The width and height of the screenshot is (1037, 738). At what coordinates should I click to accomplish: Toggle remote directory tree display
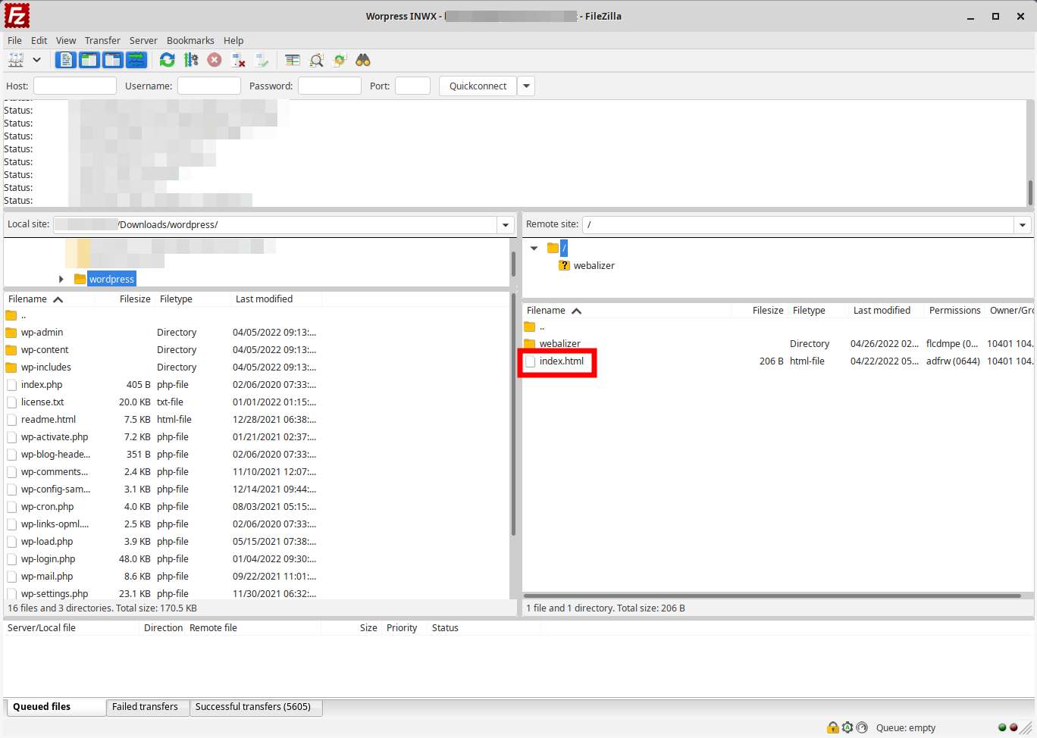coord(113,60)
